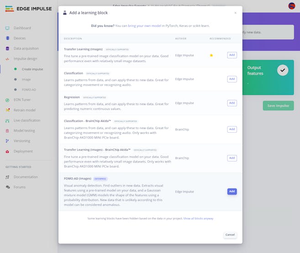Click 'Show all blocks anyway' link
Image resolution: width=300 pixels, height=253 pixels.
point(198,218)
